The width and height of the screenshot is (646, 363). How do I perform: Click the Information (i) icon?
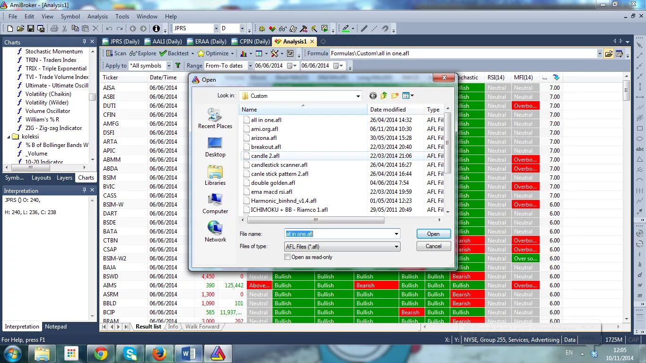click(156, 28)
